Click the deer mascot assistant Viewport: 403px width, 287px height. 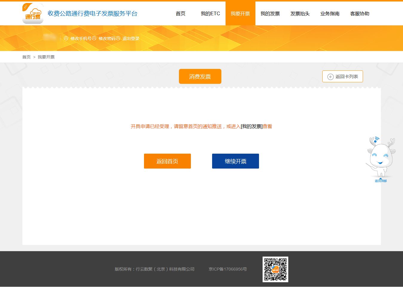click(x=380, y=157)
